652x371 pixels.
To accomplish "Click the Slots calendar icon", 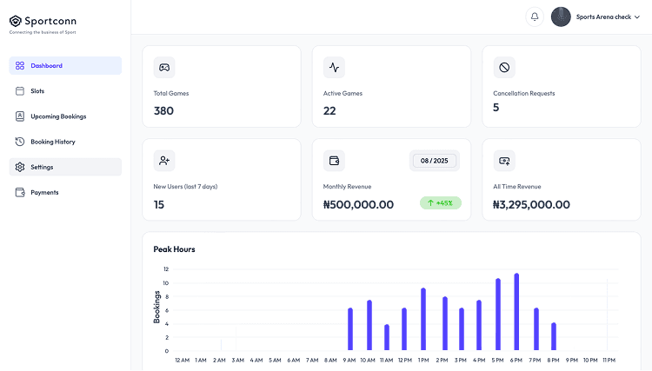I will 20,91.
